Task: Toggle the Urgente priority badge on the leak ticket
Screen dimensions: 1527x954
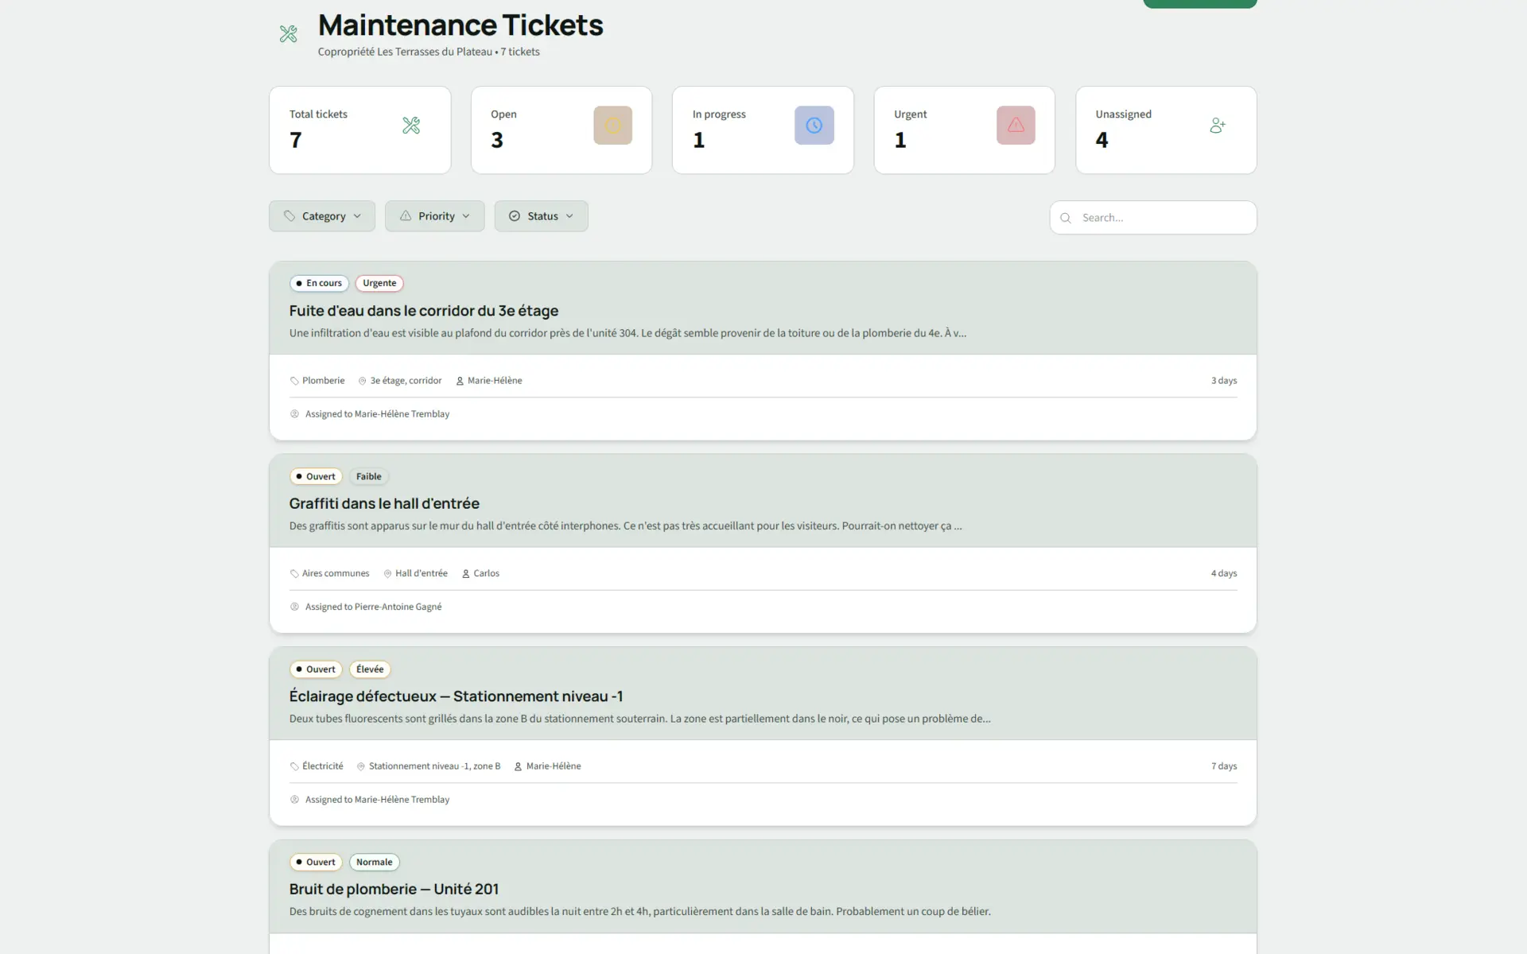Action: [379, 283]
